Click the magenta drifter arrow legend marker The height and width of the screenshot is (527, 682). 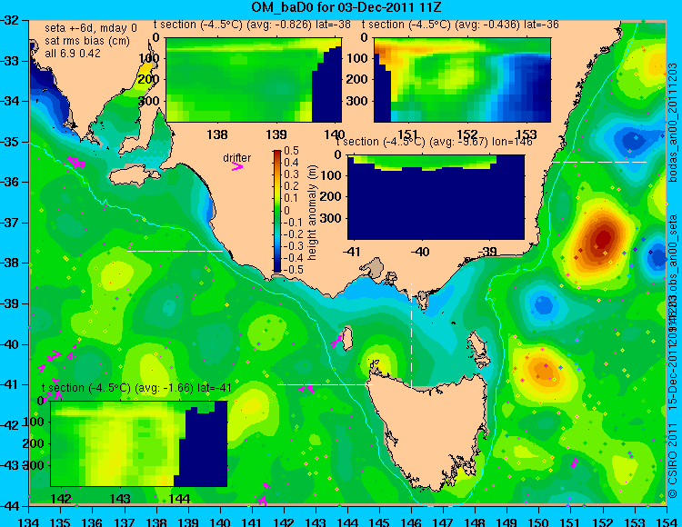(x=237, y=167)
